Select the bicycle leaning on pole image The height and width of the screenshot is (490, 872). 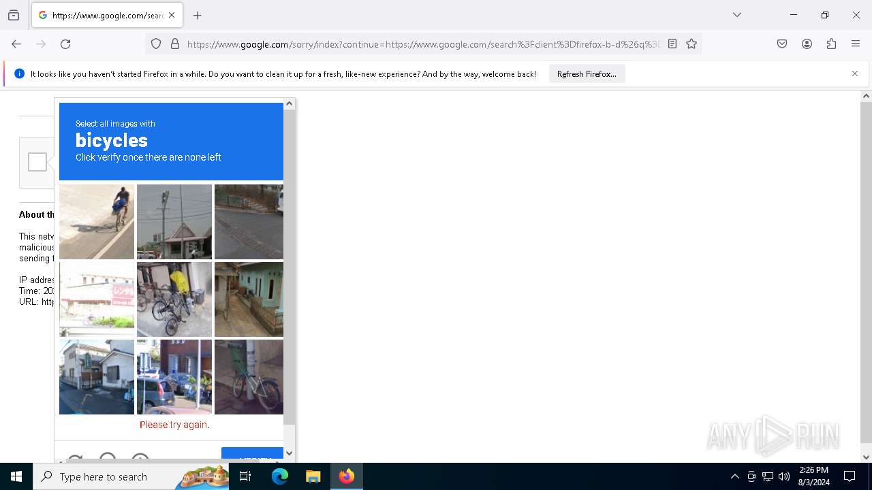coord(249,377)
